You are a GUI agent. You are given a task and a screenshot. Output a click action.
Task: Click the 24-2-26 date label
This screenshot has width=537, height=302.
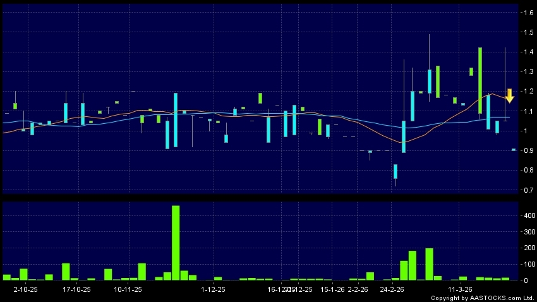(x=392, y=289)
